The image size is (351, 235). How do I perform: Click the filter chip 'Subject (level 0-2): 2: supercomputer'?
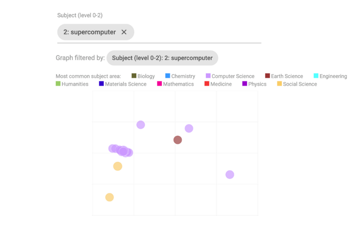coord(162,58)
